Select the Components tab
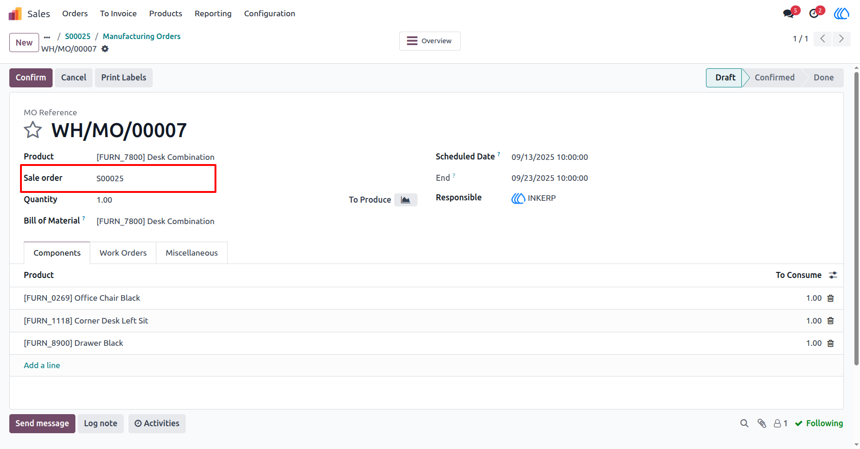The image size is (860, 449). [x=57, y=253]
